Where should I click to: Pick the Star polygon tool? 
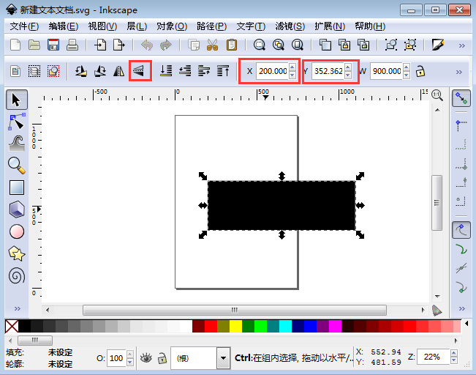(17, 253)
